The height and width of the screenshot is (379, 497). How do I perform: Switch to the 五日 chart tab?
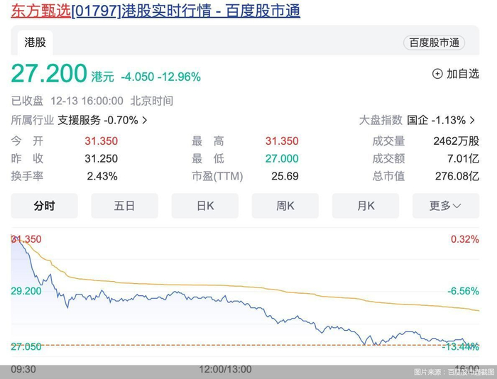124,206
